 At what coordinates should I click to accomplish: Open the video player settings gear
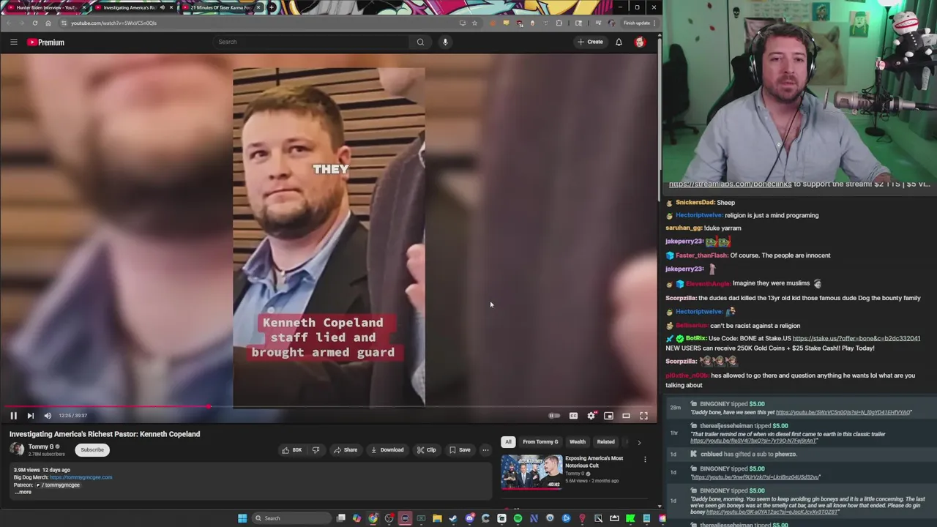[591, 416]
